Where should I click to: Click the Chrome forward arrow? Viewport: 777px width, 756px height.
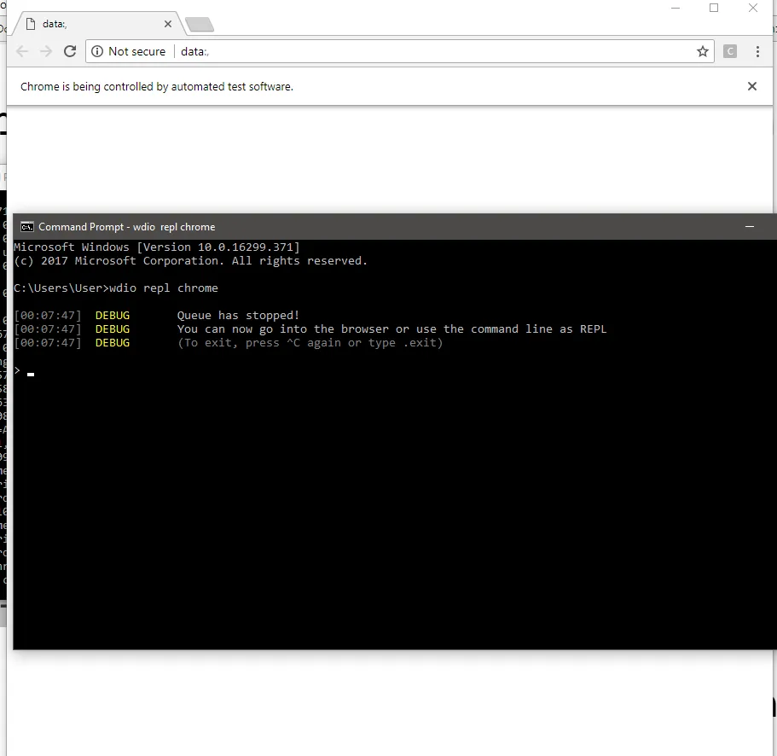point(46,51)
